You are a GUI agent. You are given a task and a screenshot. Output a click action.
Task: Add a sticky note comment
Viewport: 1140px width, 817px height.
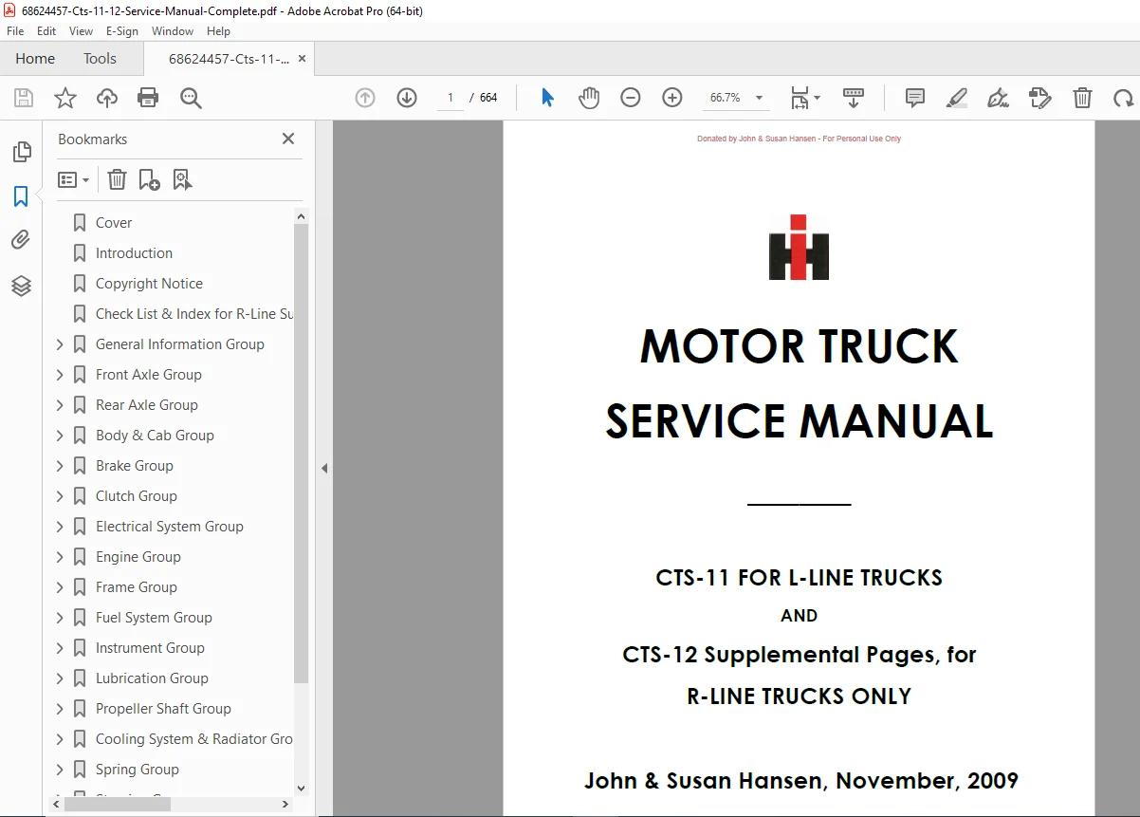915,98
